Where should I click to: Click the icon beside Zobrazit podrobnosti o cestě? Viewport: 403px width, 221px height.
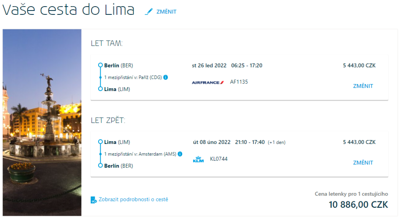point(93,200)
